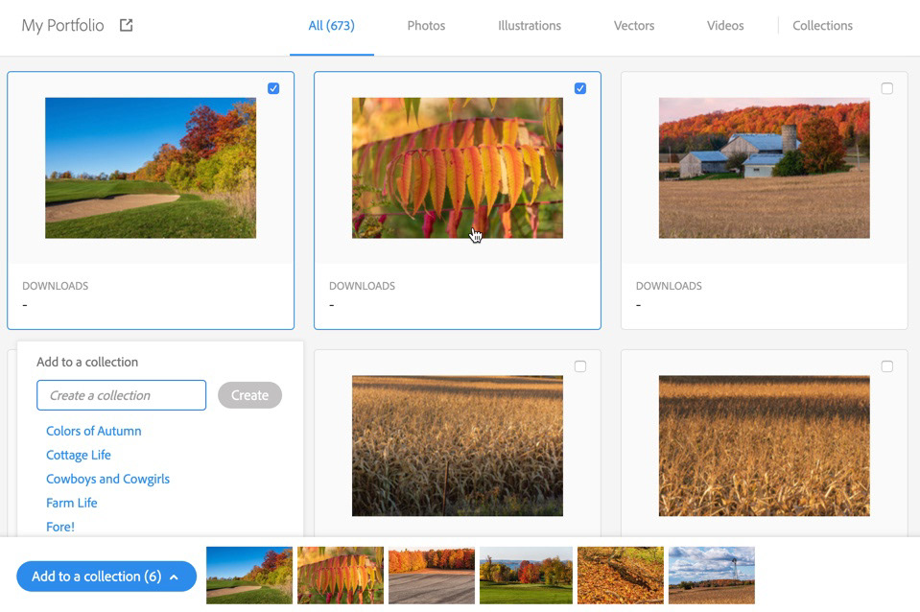Click the green fairway autumn trees tray thumbnail
Image resolution: width=920 pixels, height=612 pixels.
[x=526, y=576]
